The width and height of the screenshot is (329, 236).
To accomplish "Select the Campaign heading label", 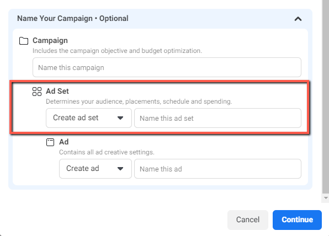I will (x=50, y=40).
